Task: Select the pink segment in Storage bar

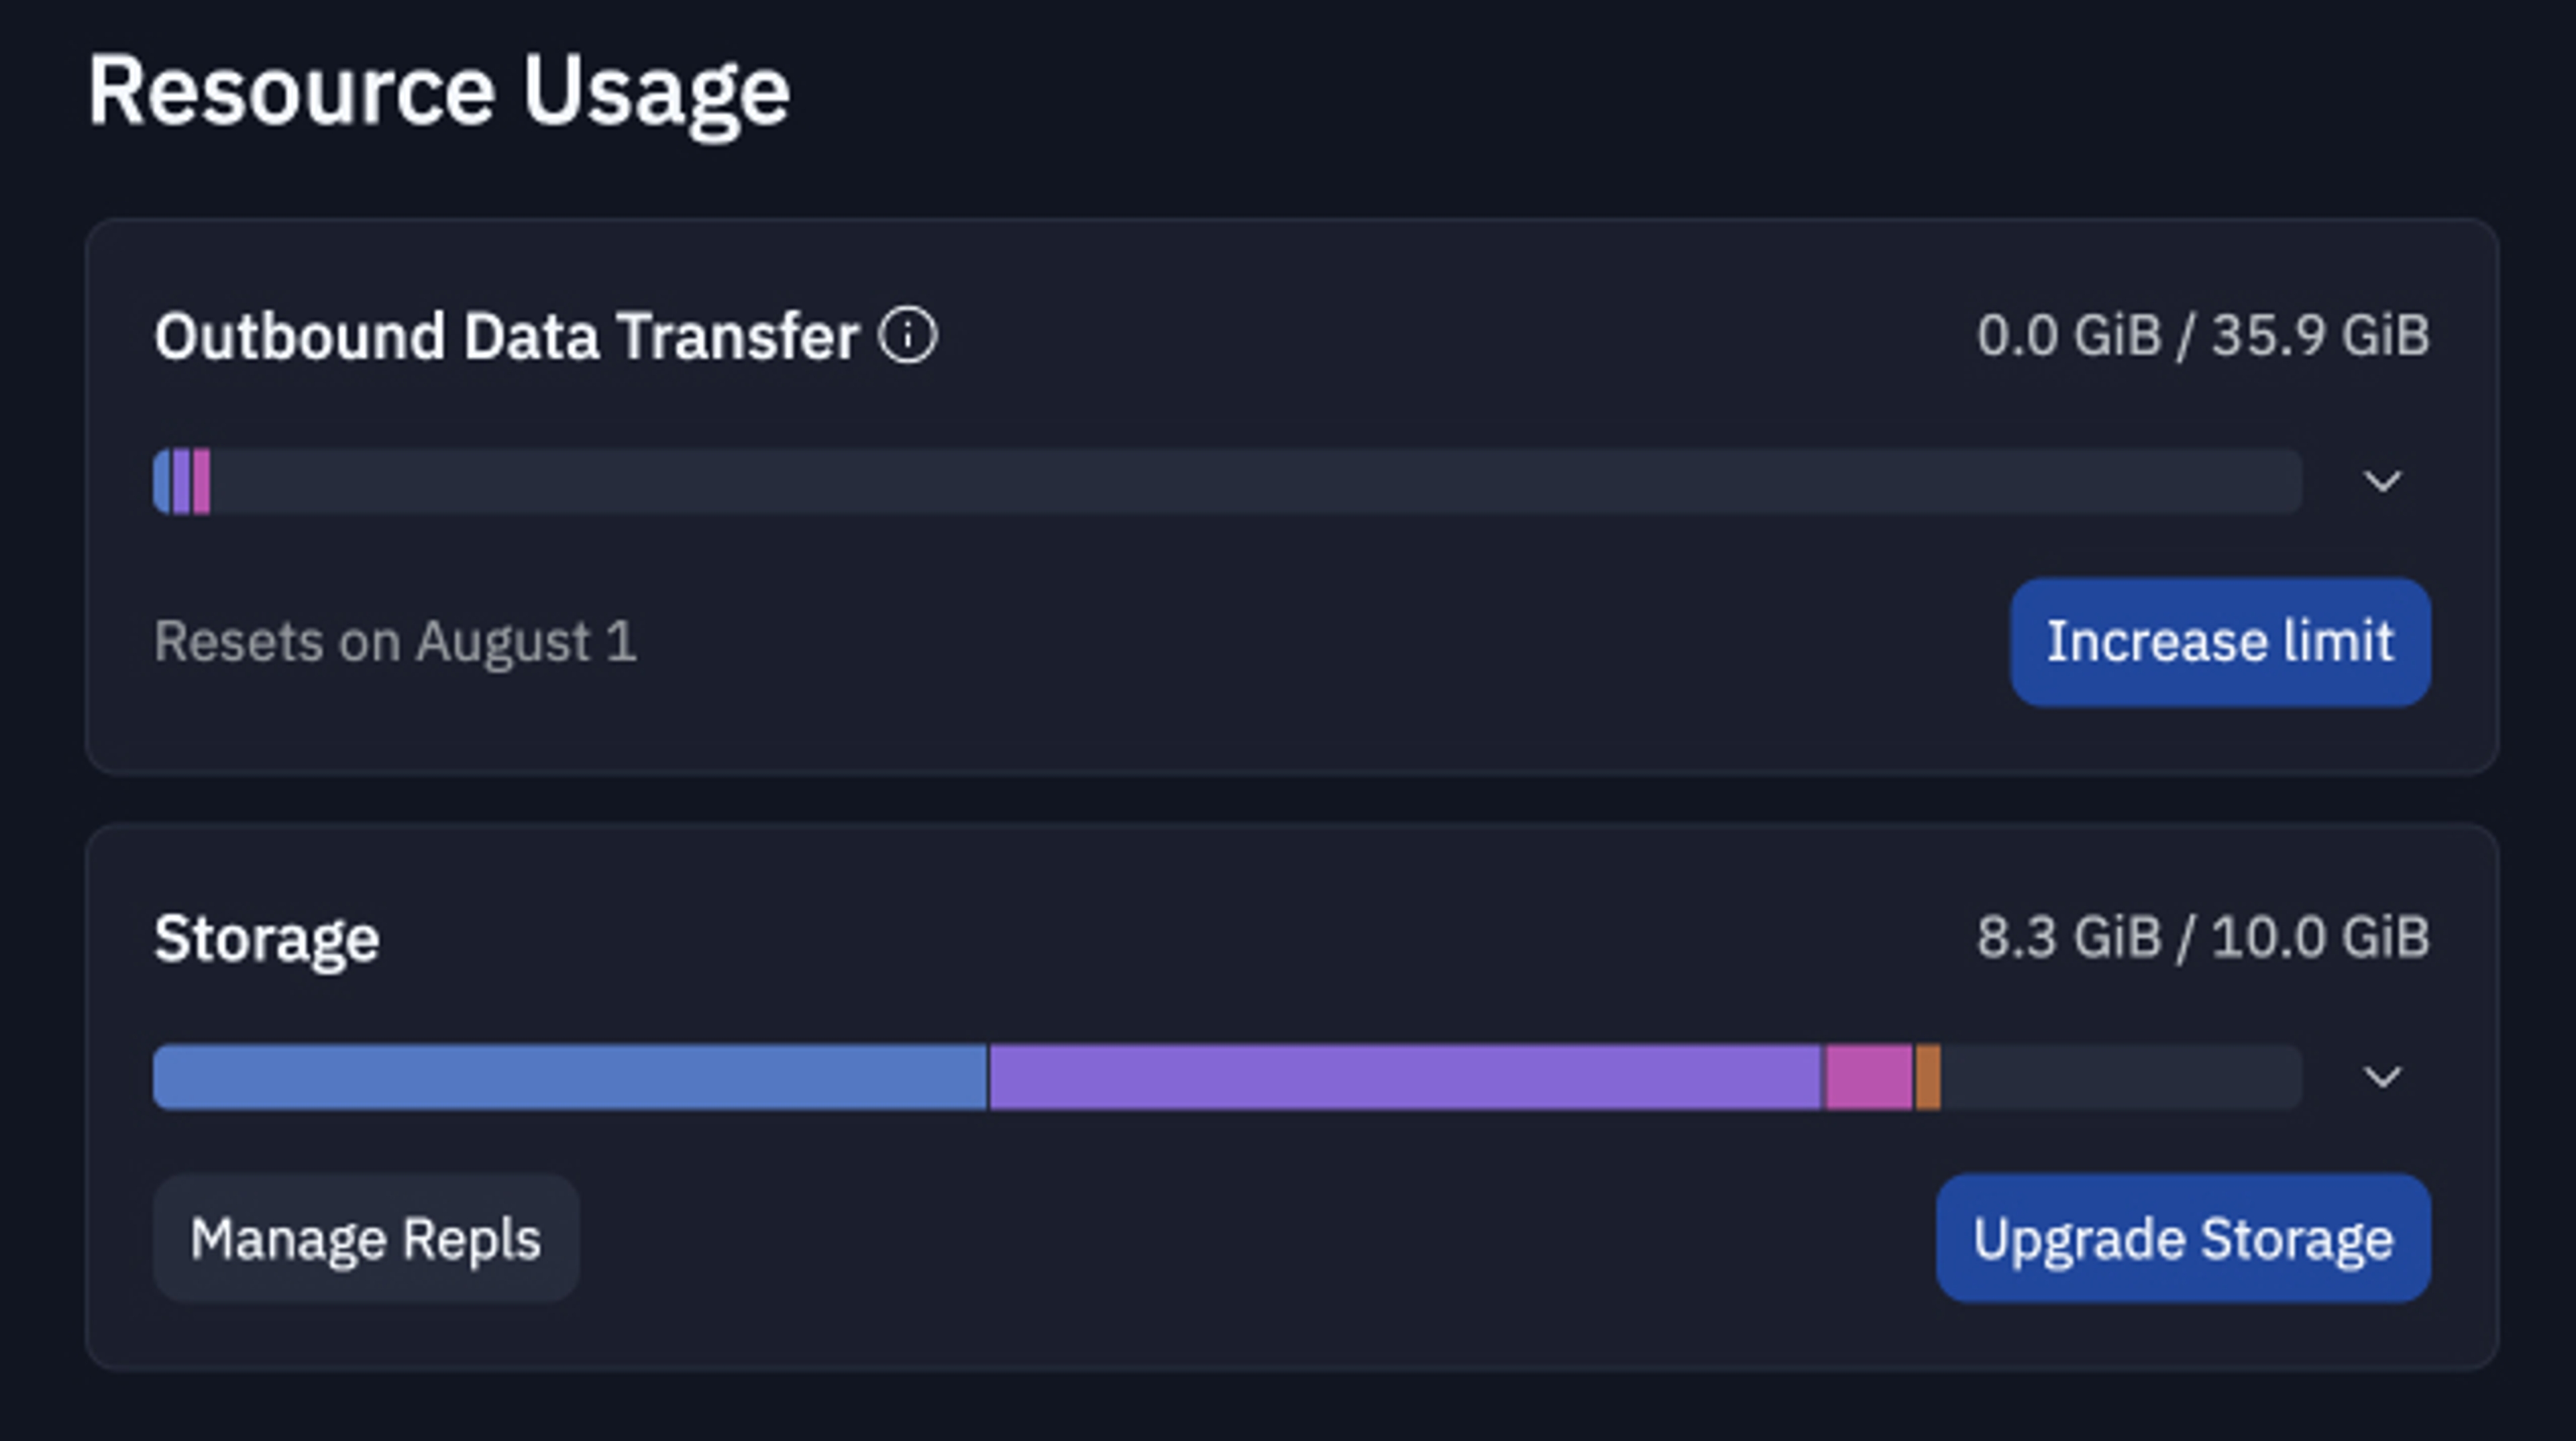Action: [1868, 1077]
